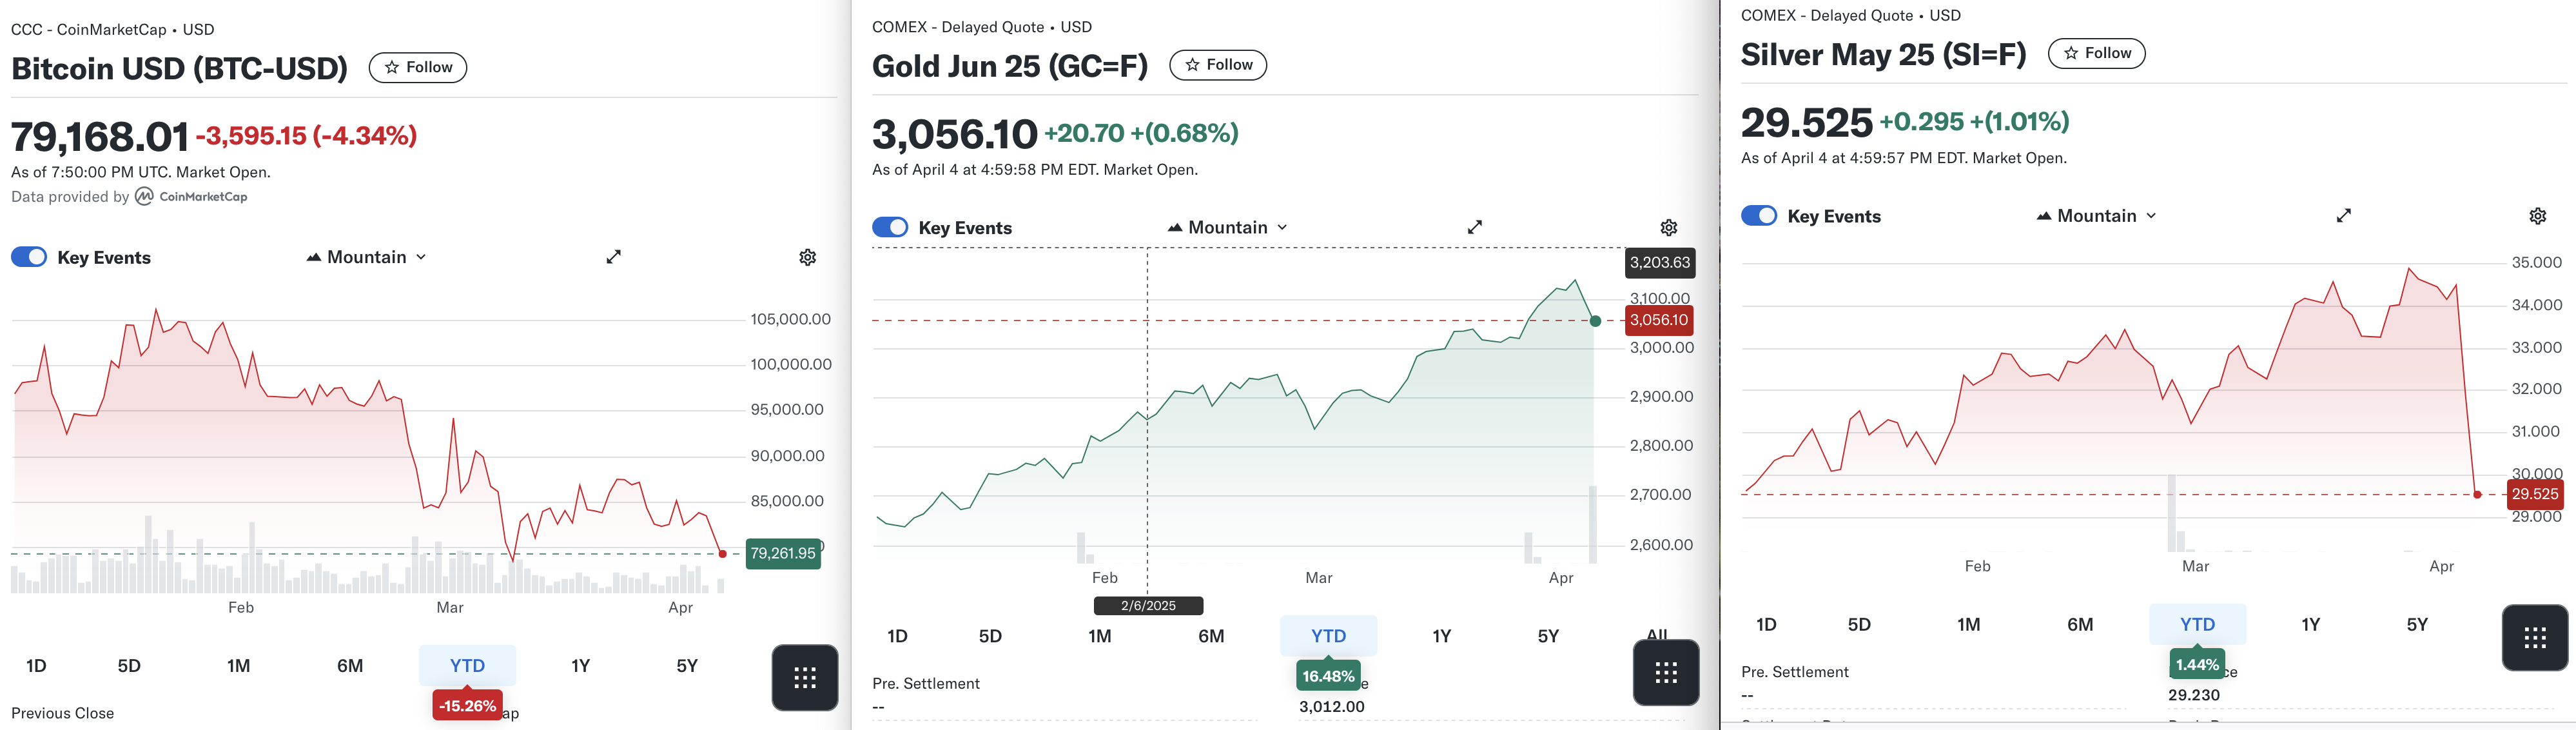Click CoinMarketCap data provider logo
The width and height of the screenshot is (2576, 730).
(191, 197)
